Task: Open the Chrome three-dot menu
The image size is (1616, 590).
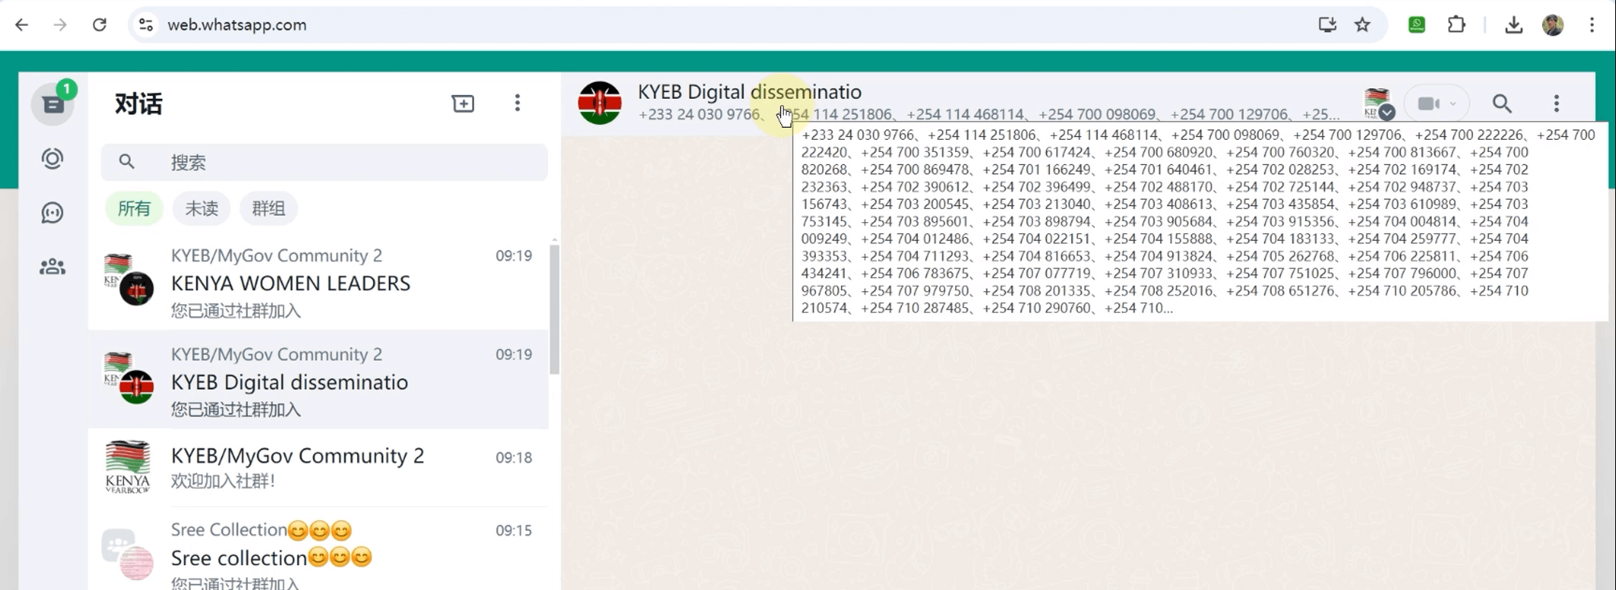Action: coord(1592,25)
